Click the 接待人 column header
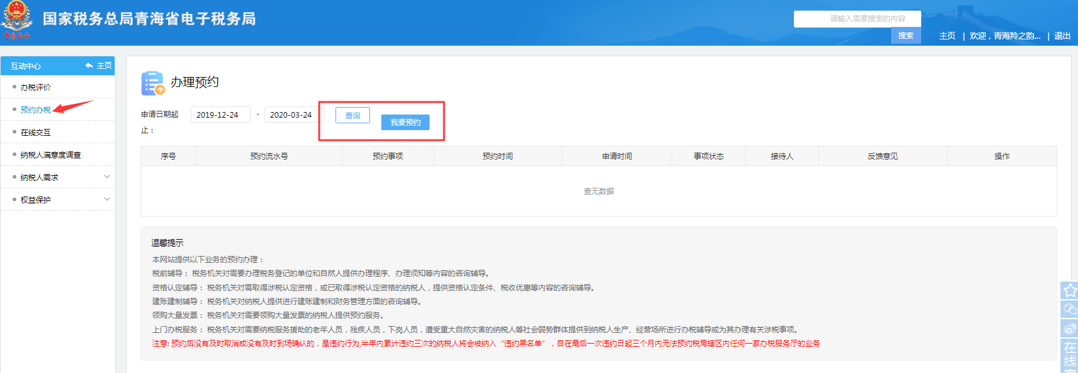Image resolution: width=1078 pixels, height=373 pixels. (x=782, y=156)
